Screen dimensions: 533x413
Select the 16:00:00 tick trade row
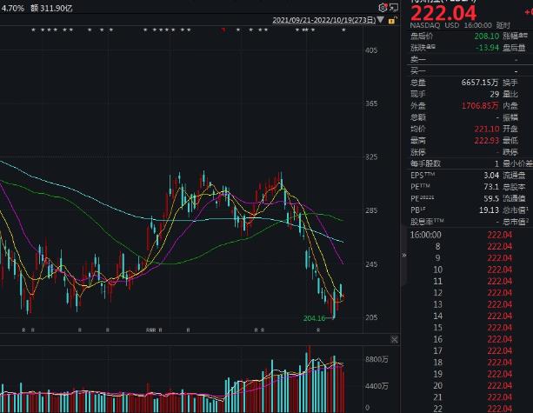pyautogui.click(x=470, y=235)
